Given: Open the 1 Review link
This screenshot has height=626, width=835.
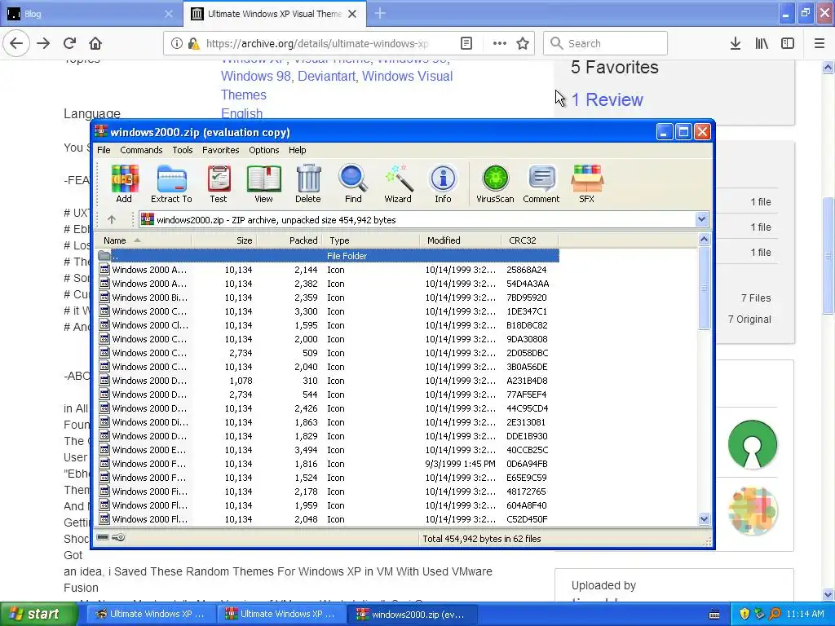Looking at the screenshot, I should [x=607, y=99].
